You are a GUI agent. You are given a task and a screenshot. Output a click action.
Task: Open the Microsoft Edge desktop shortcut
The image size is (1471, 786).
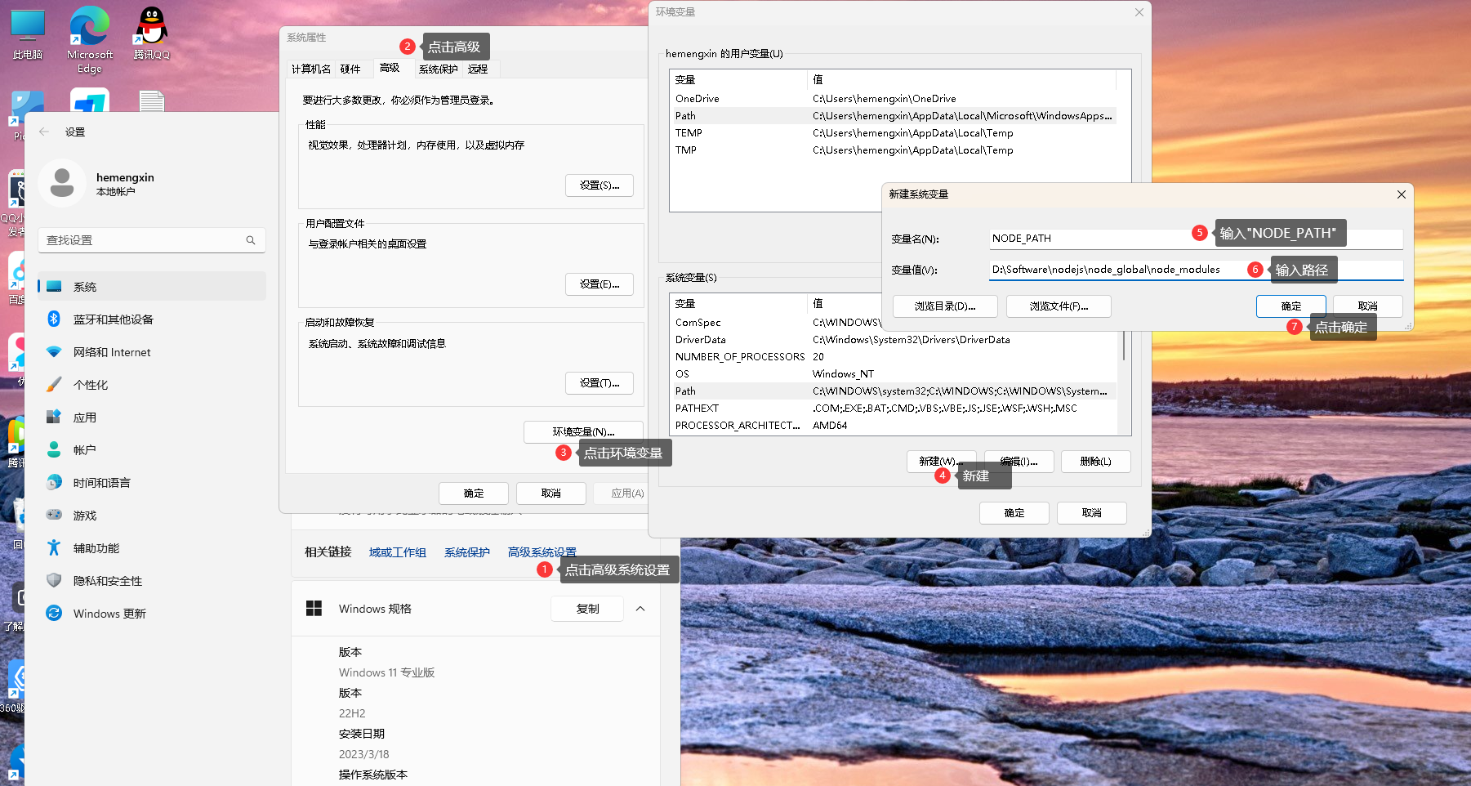coord(90,39)
